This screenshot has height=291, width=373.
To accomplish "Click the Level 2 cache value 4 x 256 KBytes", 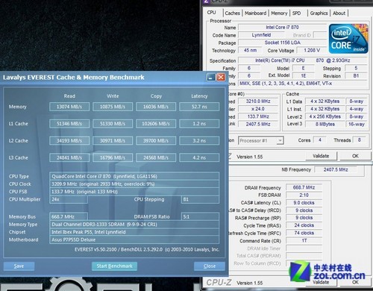I will (325, 116).
